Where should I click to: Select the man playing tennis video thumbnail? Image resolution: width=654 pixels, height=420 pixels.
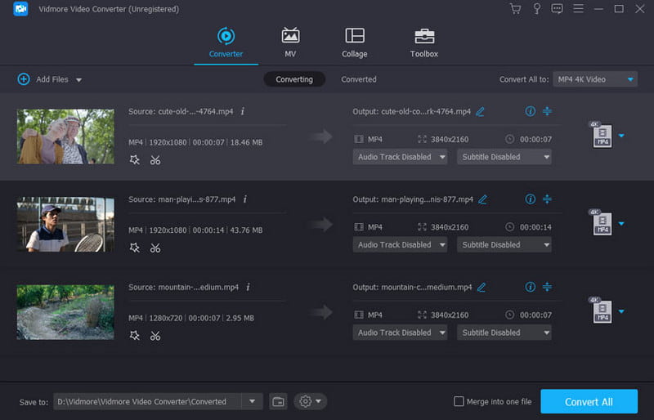(65, 224)
